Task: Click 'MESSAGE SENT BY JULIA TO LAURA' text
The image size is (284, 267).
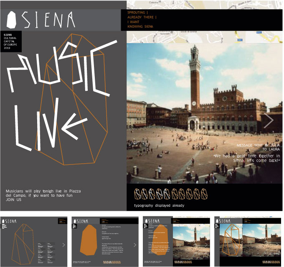Action: (258, 147)
